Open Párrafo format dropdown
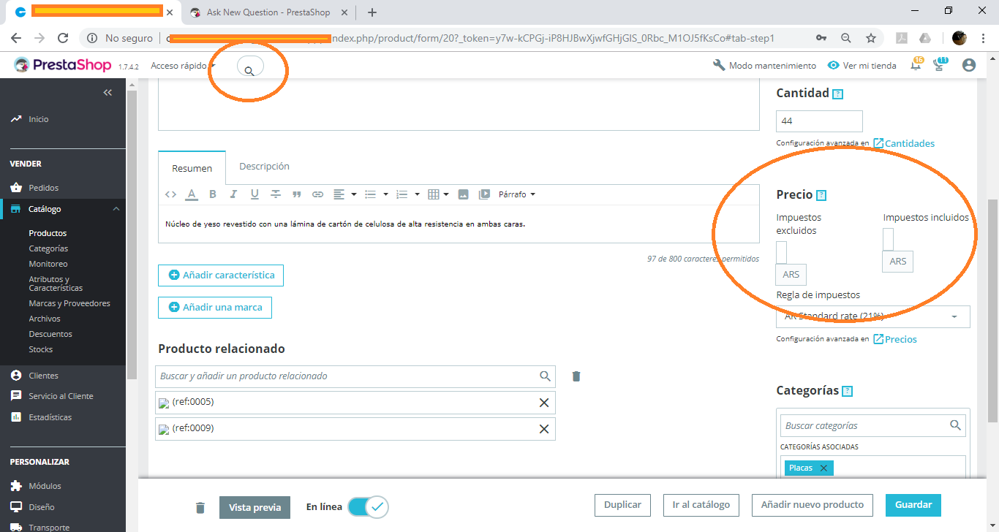This screenshot has height=532, width=999. point(517,194)
